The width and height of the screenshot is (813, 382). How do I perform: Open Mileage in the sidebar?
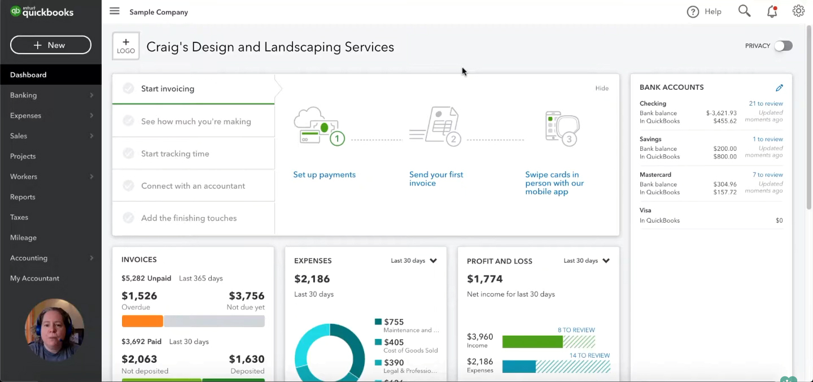pos(51,237)
